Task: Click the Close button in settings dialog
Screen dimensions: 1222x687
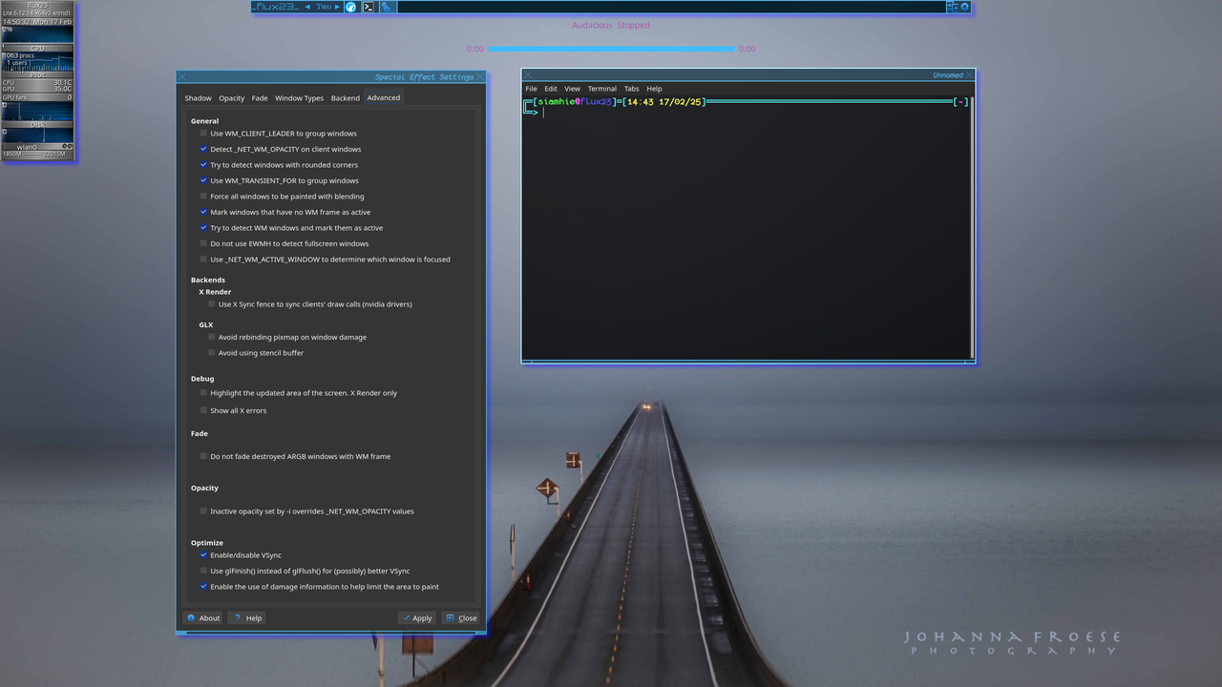Action: click(x=461, y=617)
